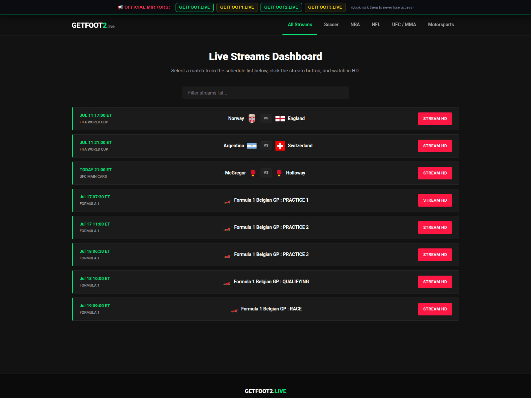Screen dimensions: 531x398
Task: Stream the Belgian GP Race in HD
Action: tap(435, 309)
